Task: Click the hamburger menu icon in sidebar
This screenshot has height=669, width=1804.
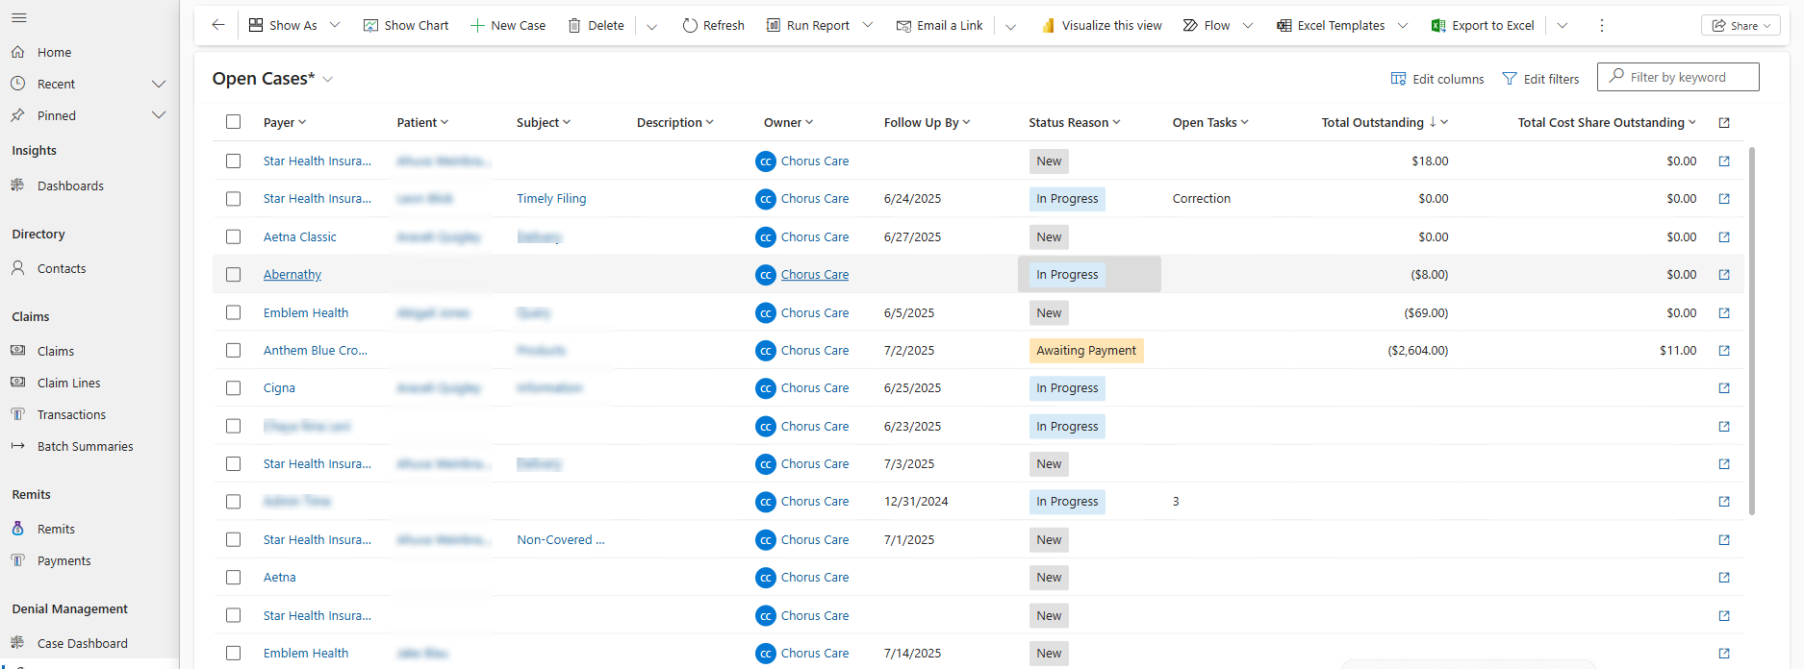Action: pos(19,18)
